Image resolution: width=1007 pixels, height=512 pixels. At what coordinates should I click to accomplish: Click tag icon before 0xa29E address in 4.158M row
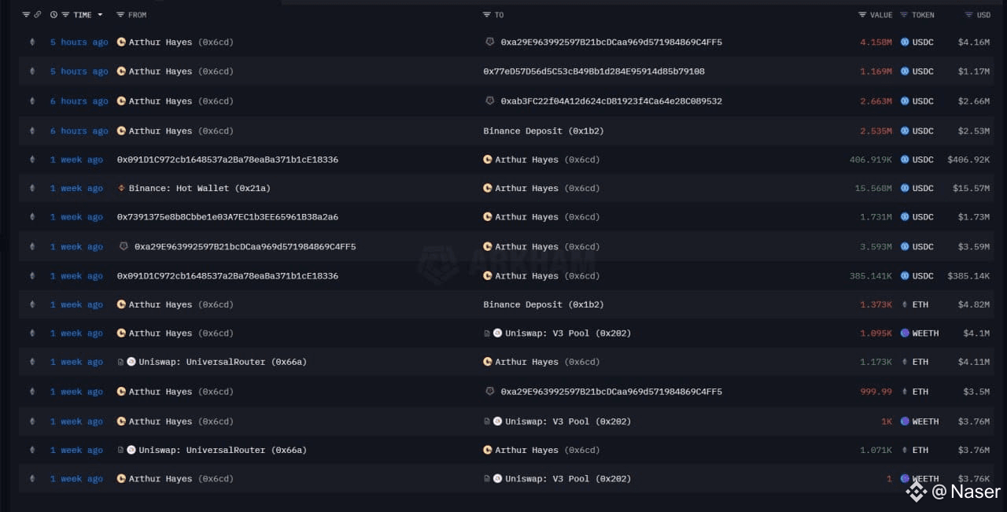[490, 42]
